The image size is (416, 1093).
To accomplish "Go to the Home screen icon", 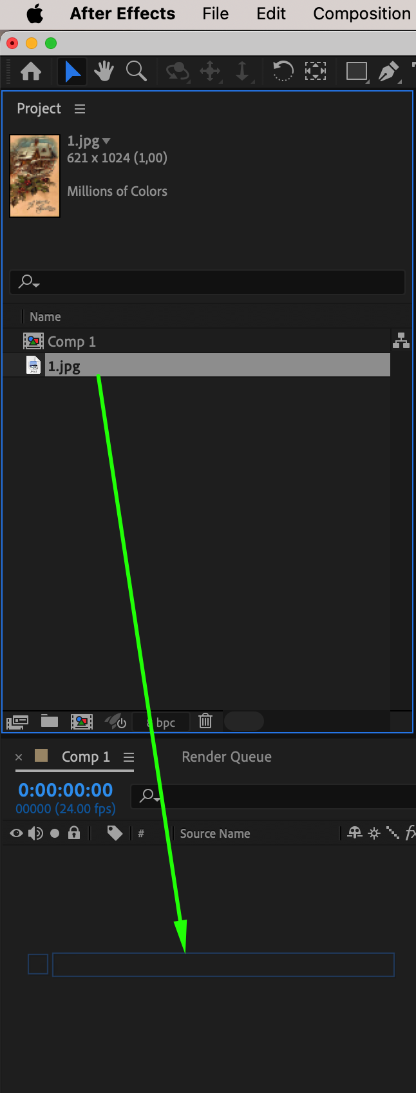I will coord(31,71).
